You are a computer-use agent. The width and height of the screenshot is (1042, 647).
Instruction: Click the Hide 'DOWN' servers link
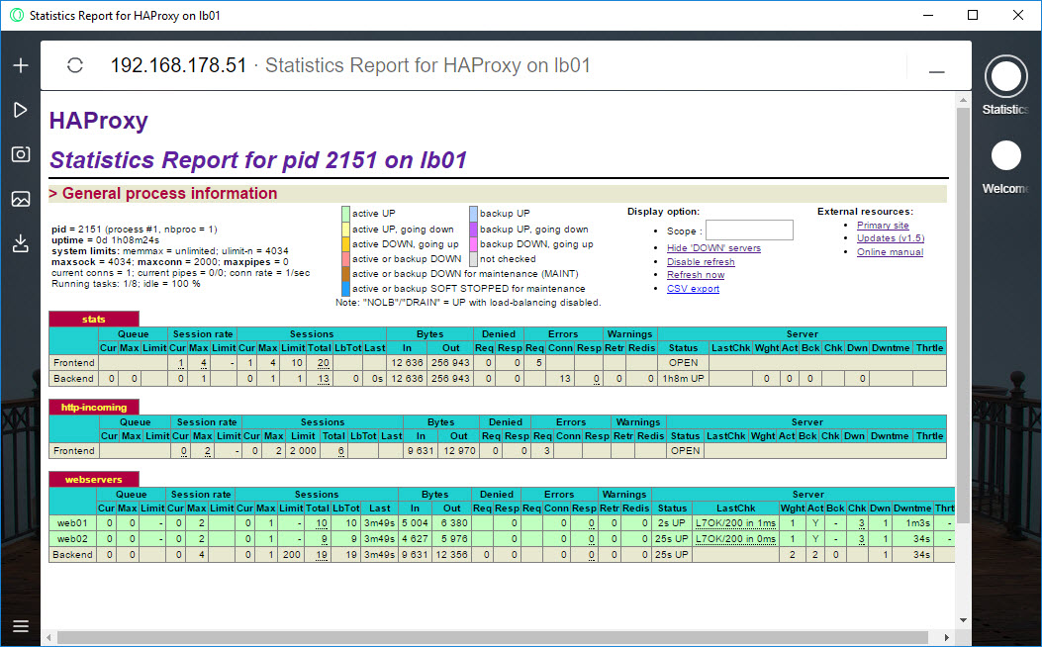(x=713, y=248)
